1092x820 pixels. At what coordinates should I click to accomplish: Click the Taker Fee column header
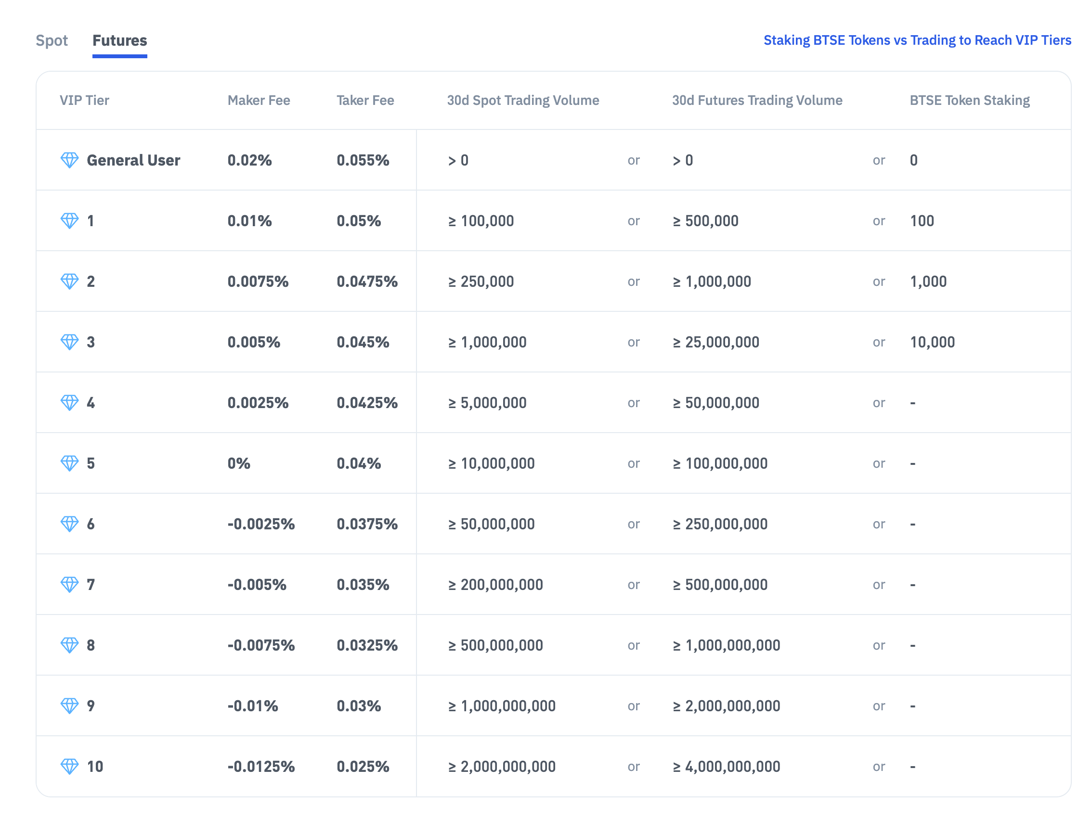365,101
